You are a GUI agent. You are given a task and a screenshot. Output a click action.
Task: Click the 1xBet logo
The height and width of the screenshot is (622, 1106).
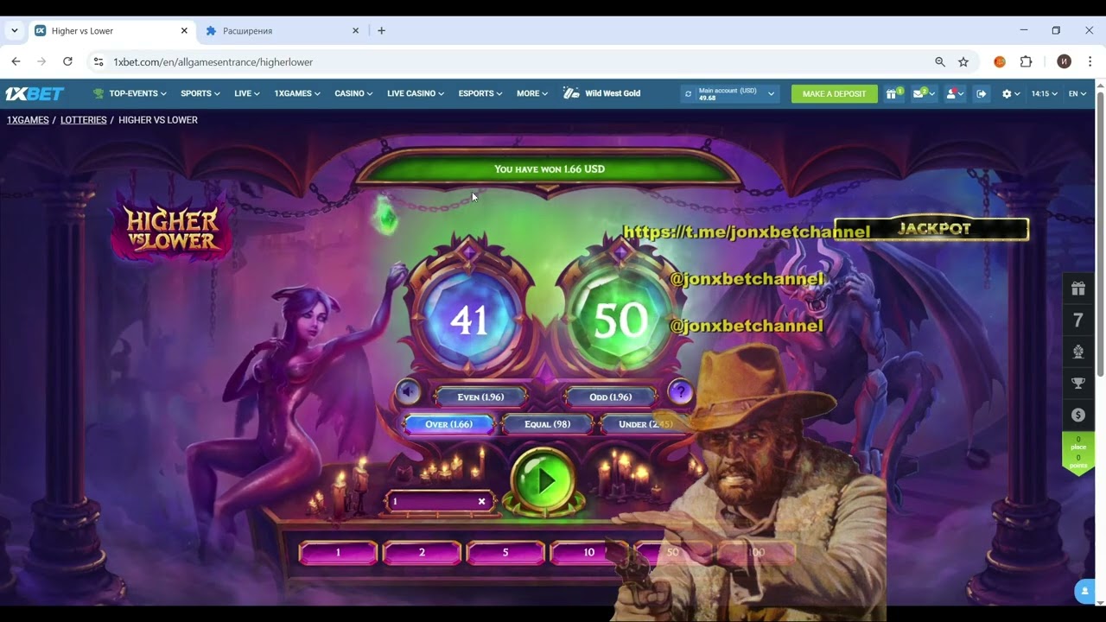coord(35,93)
